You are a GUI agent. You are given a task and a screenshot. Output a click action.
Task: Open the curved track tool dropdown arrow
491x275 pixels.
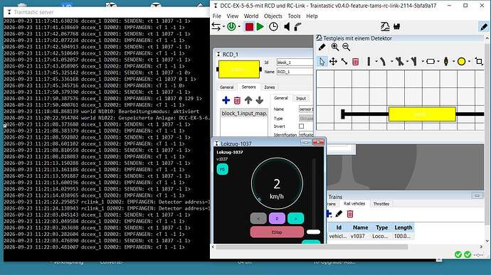392,61
